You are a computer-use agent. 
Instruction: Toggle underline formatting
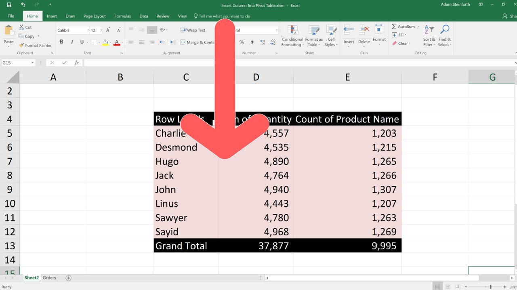(x=82, y=42)
